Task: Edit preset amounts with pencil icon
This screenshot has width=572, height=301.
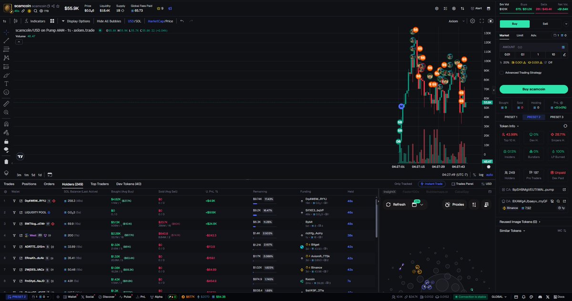Action: (x=564, y=55)
